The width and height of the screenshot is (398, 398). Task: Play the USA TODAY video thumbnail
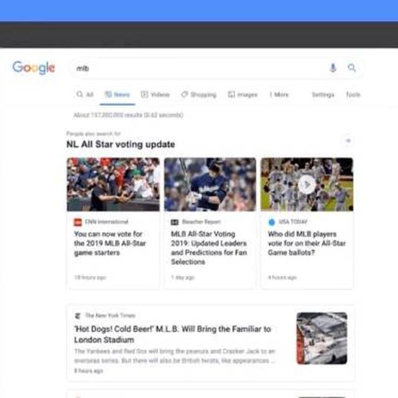tap(307, 184)
